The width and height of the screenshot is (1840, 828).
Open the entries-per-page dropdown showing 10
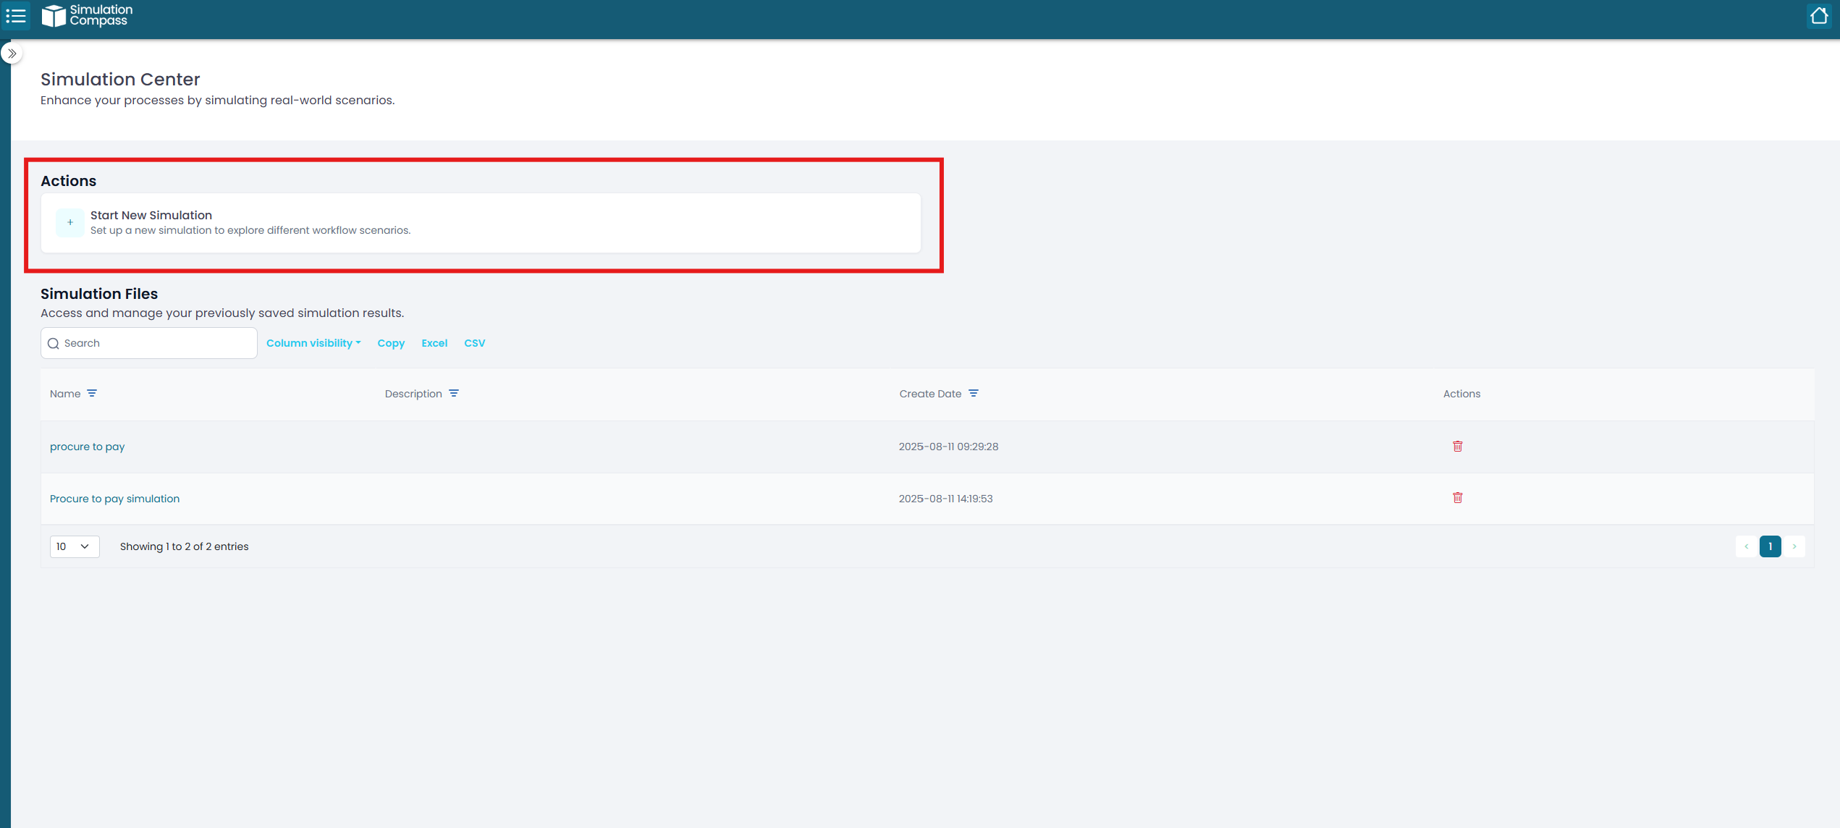(x=74, y=546)
